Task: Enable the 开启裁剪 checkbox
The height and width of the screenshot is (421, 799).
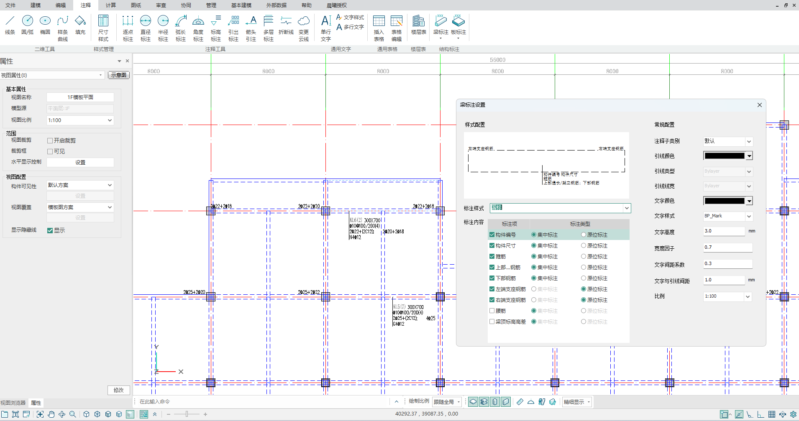Action: click(x=50, y=141)
